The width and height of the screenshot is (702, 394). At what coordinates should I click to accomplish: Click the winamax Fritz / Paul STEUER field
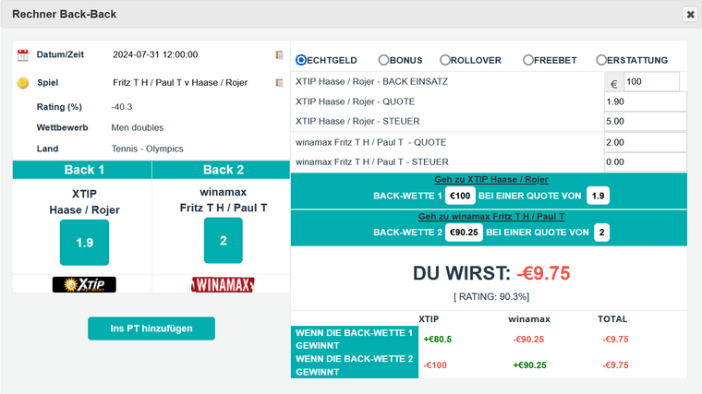pos(645,161)
